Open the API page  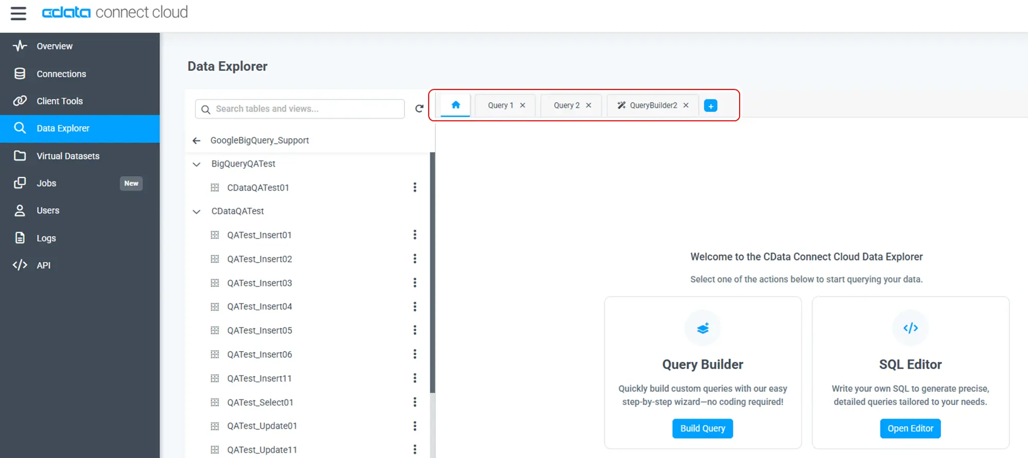tap(80, 265)
